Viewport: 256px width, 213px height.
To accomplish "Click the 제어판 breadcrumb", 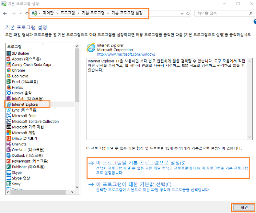I will pyautogui.click(x=48, y=13).
